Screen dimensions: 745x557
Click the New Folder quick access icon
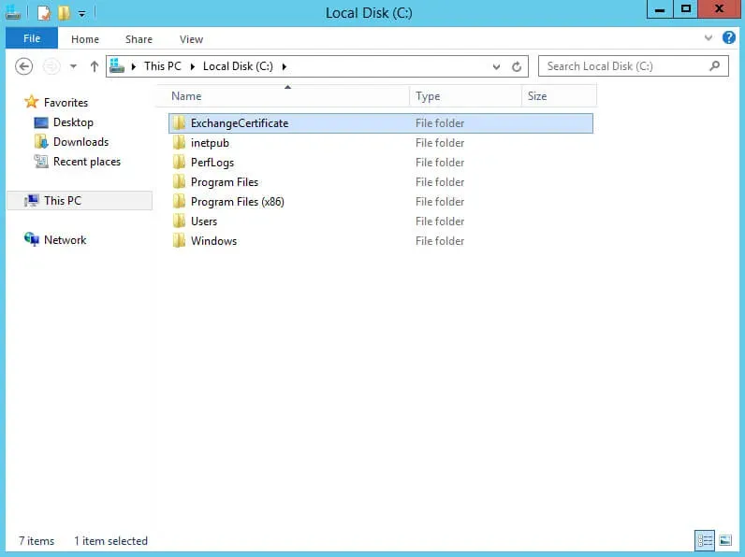click(65, 13)
